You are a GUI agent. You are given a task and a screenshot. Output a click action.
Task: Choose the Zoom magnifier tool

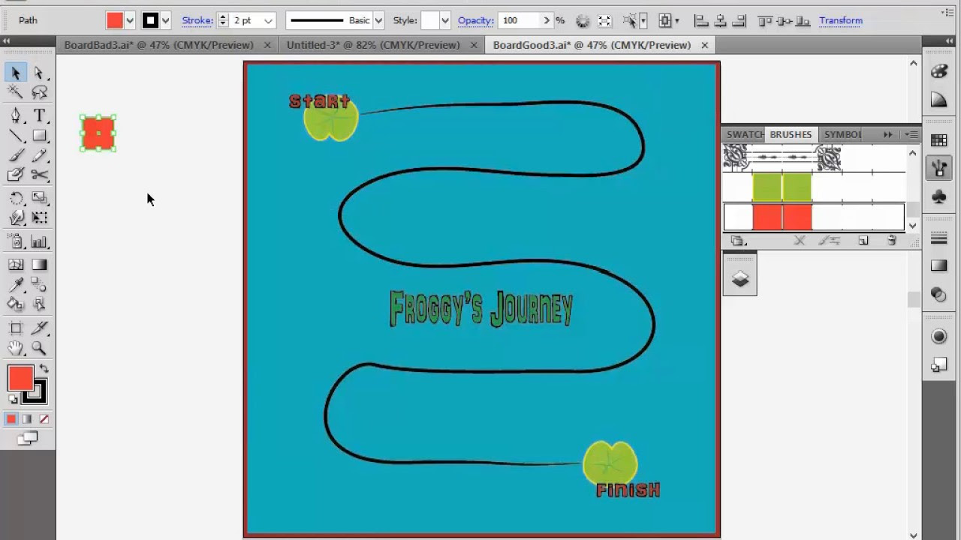[40, 348]
